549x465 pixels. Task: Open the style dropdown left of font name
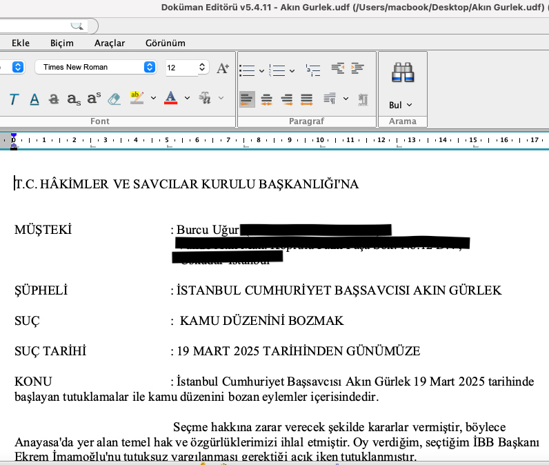(18, 67)
